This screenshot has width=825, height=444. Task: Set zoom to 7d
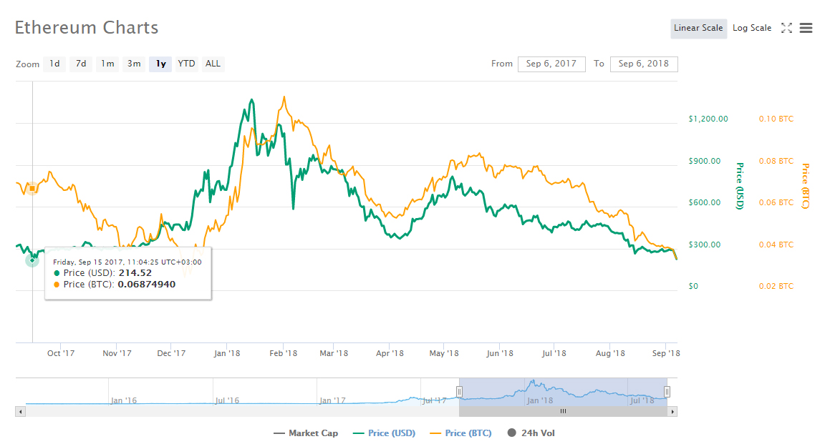tap(81, 64)
